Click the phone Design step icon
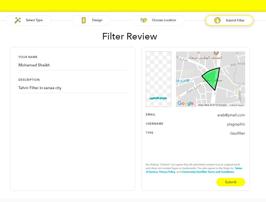 coord(84,20)
